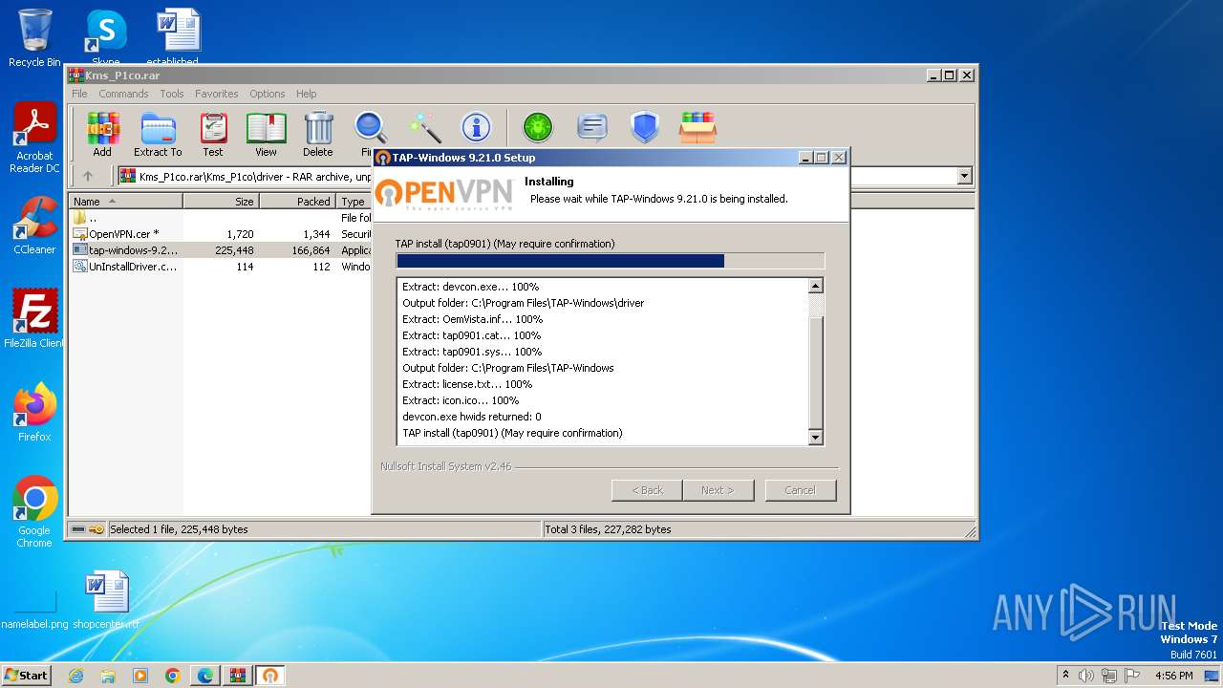Open the File menu in WinRAR

point(79,94)
